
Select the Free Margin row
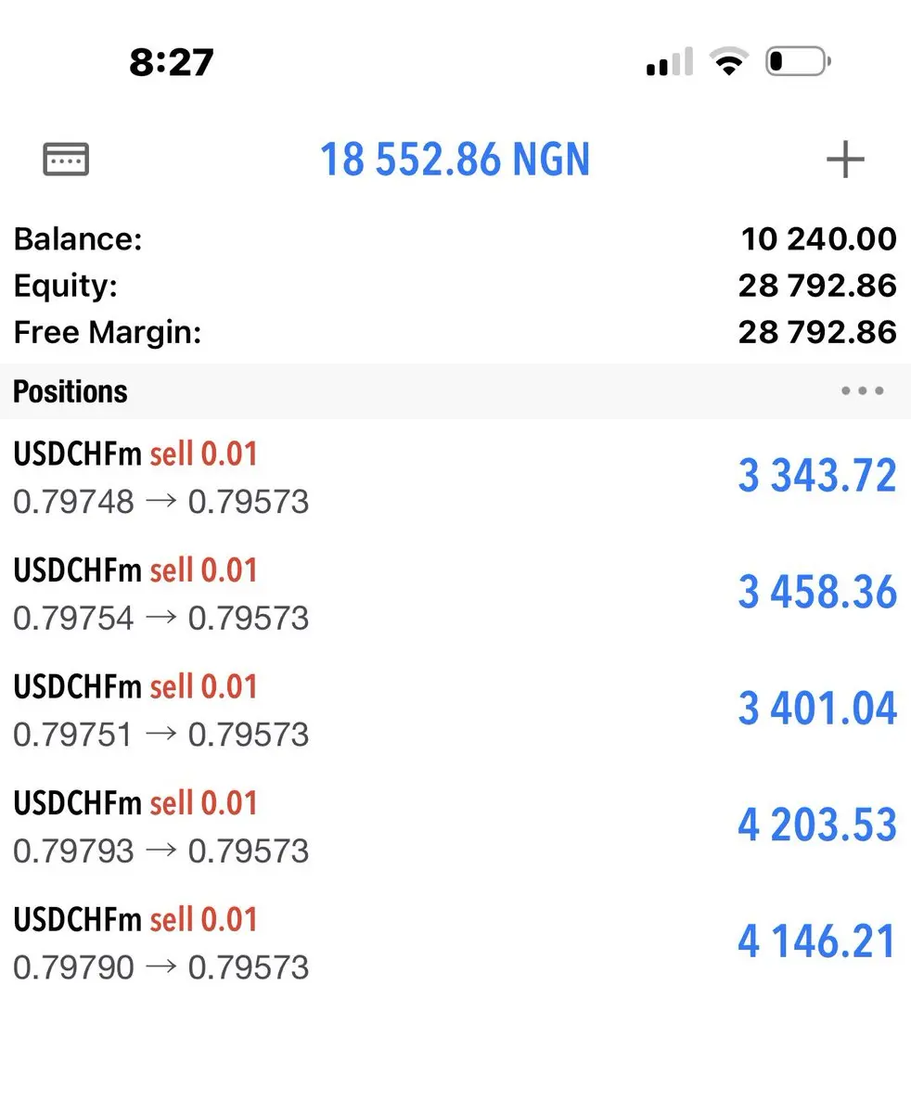pos(455,332)
